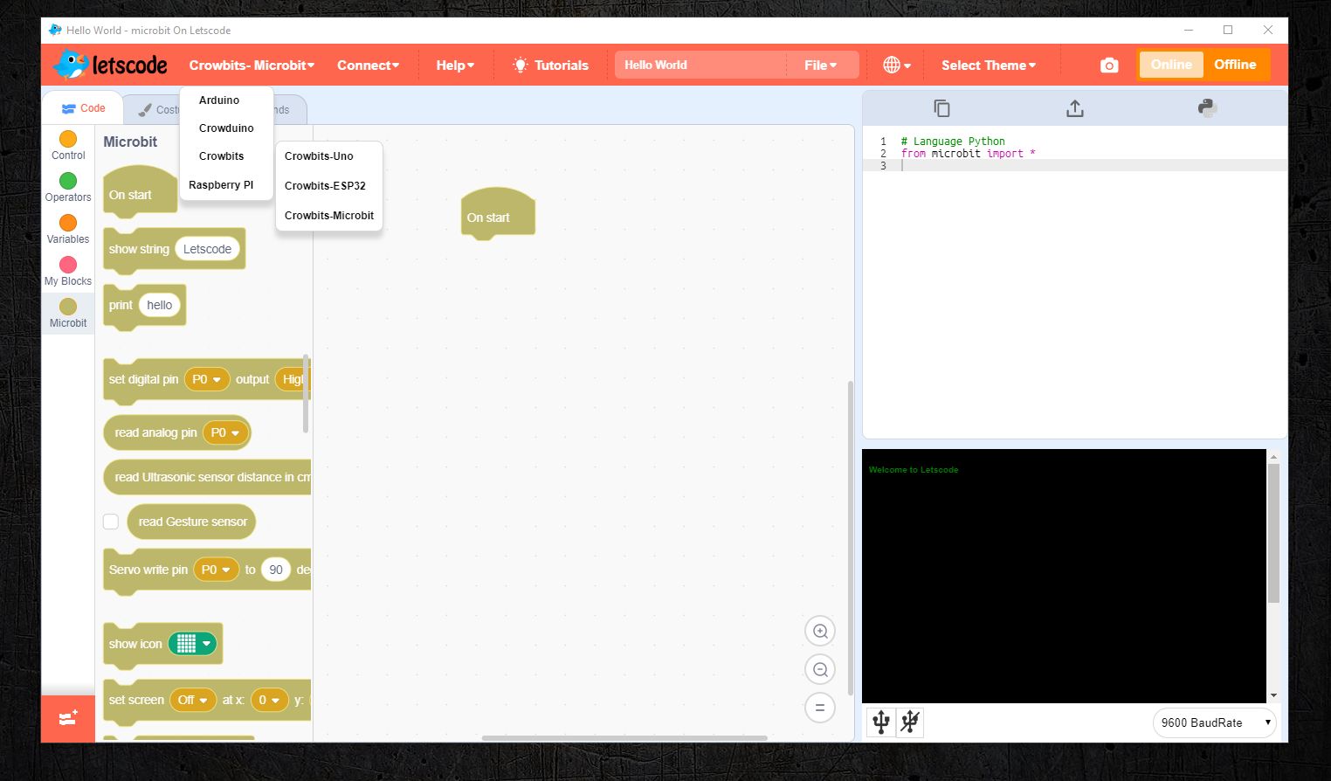Open the Crowbits-Microbit dropdown menu
Image resolution: width=1331 pixels, height=781 pixels.
252,65
